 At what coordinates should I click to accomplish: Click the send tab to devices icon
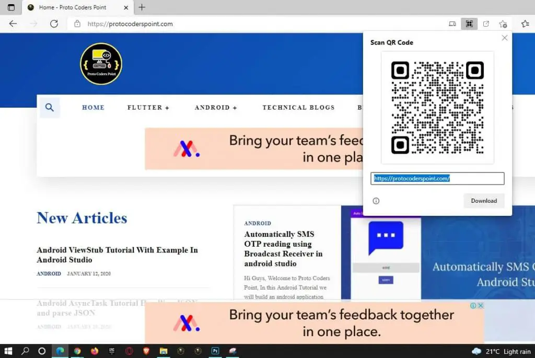[x=452, y=24]
